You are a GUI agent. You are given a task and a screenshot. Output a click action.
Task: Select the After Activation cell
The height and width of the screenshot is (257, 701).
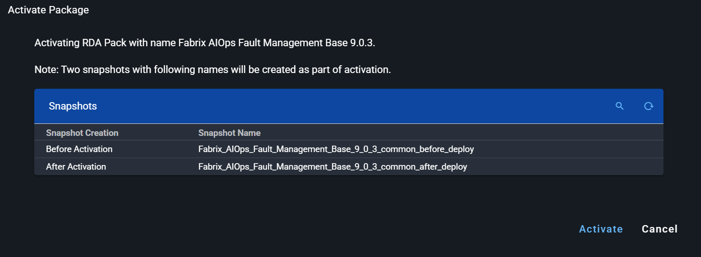pos(76,166)
